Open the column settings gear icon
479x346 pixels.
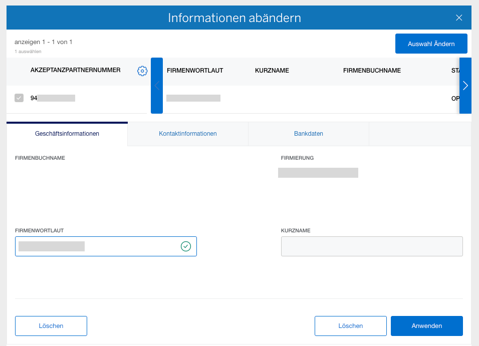click(142, 71)
